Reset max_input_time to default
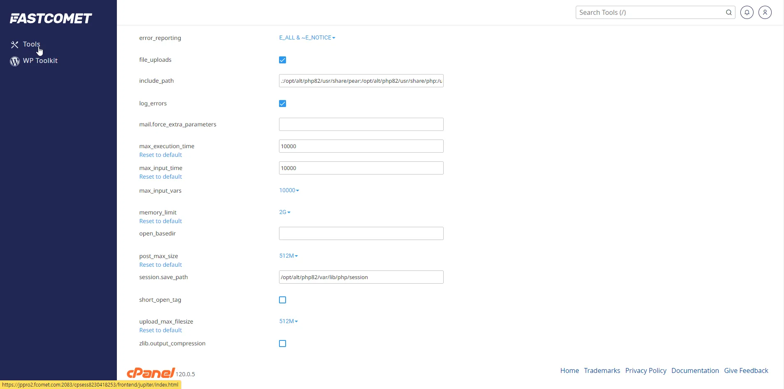Image resolution: width=784 pixels, height=389 pixels. coord(161,177)
